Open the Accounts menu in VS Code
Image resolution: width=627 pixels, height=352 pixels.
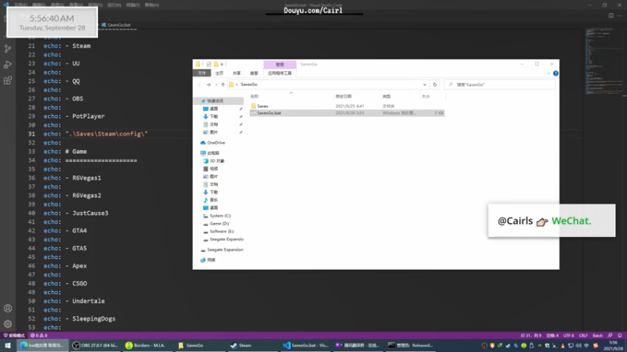8,308
